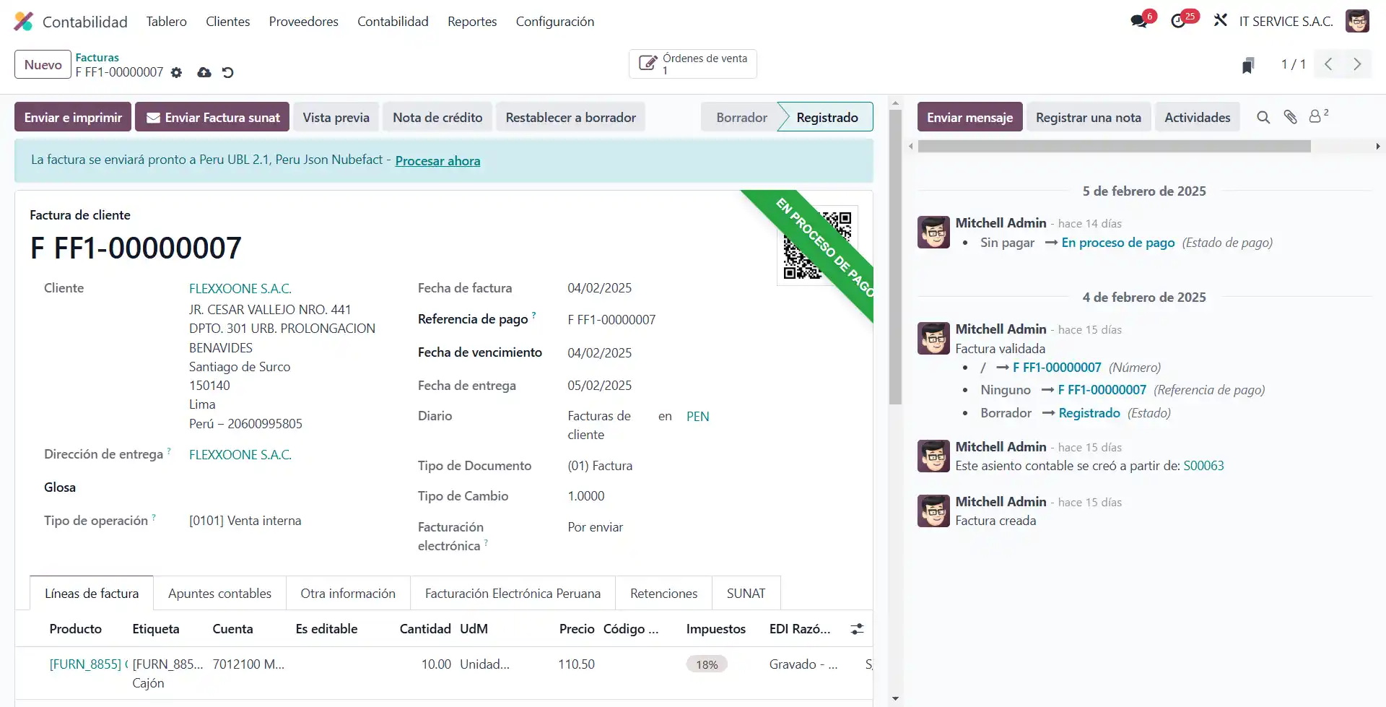The width and height of the screenshot is (1386, 707).
Task: Click Mitchell Admin's avatar on the 'Factura creada' message
Action: coord(933,511)
